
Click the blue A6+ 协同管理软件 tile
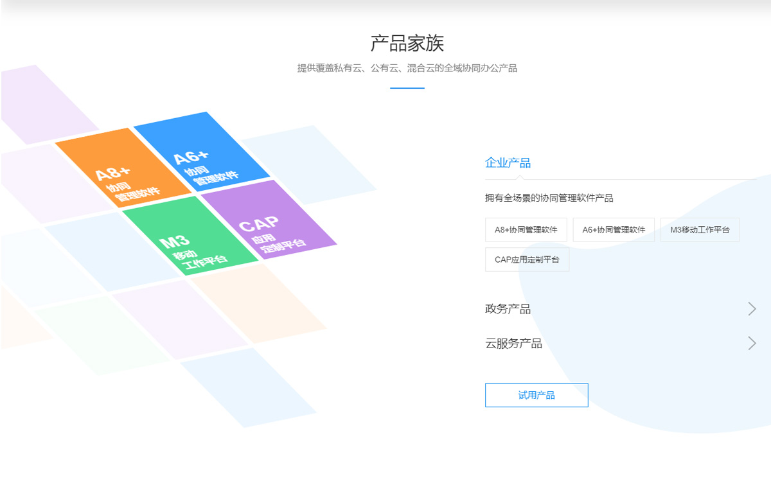[202, 152]
